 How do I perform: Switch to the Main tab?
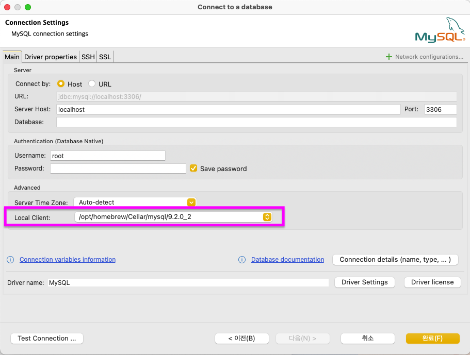[x=12, y=57]
